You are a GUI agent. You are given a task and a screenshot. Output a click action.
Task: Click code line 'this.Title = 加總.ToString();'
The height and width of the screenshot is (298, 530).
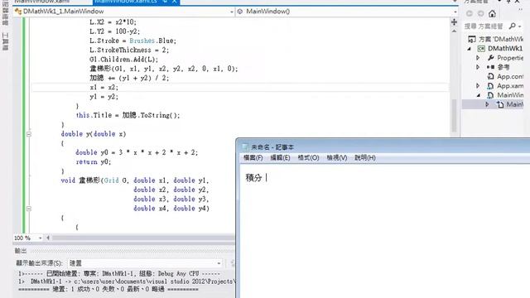point(128,115)
